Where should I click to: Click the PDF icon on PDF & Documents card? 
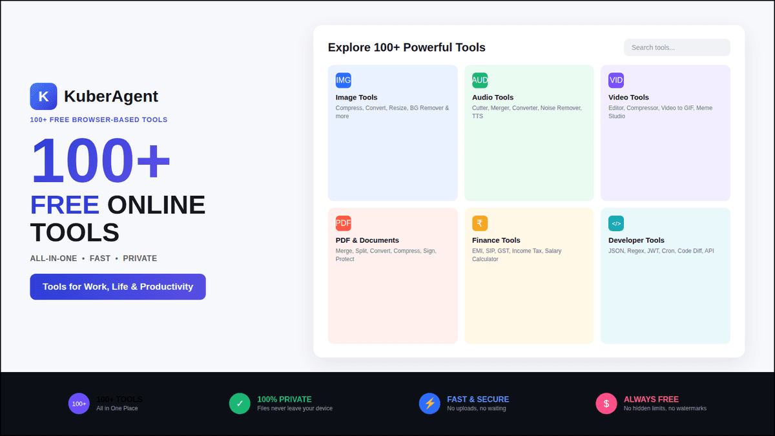click(344, 223)
